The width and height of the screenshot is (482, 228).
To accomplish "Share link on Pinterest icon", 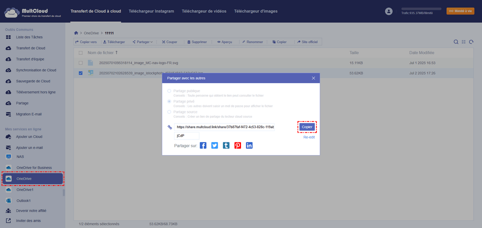I will pyautogui.click(x=238, y=145).
